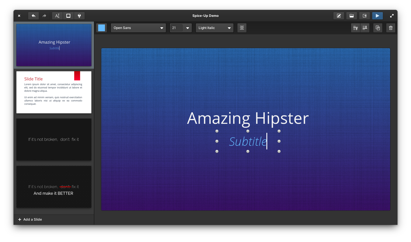Image resolution: width=411 pixels, height=242 pixels.
Task: Start the slideshow with the play button
Action: [x=378, y=16]
